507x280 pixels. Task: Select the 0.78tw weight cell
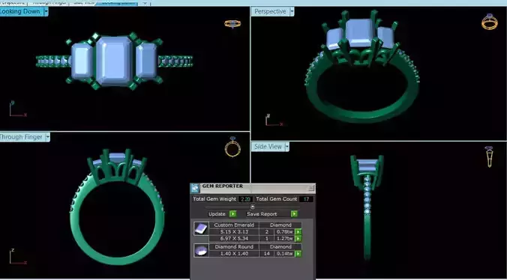pos(284,232)
